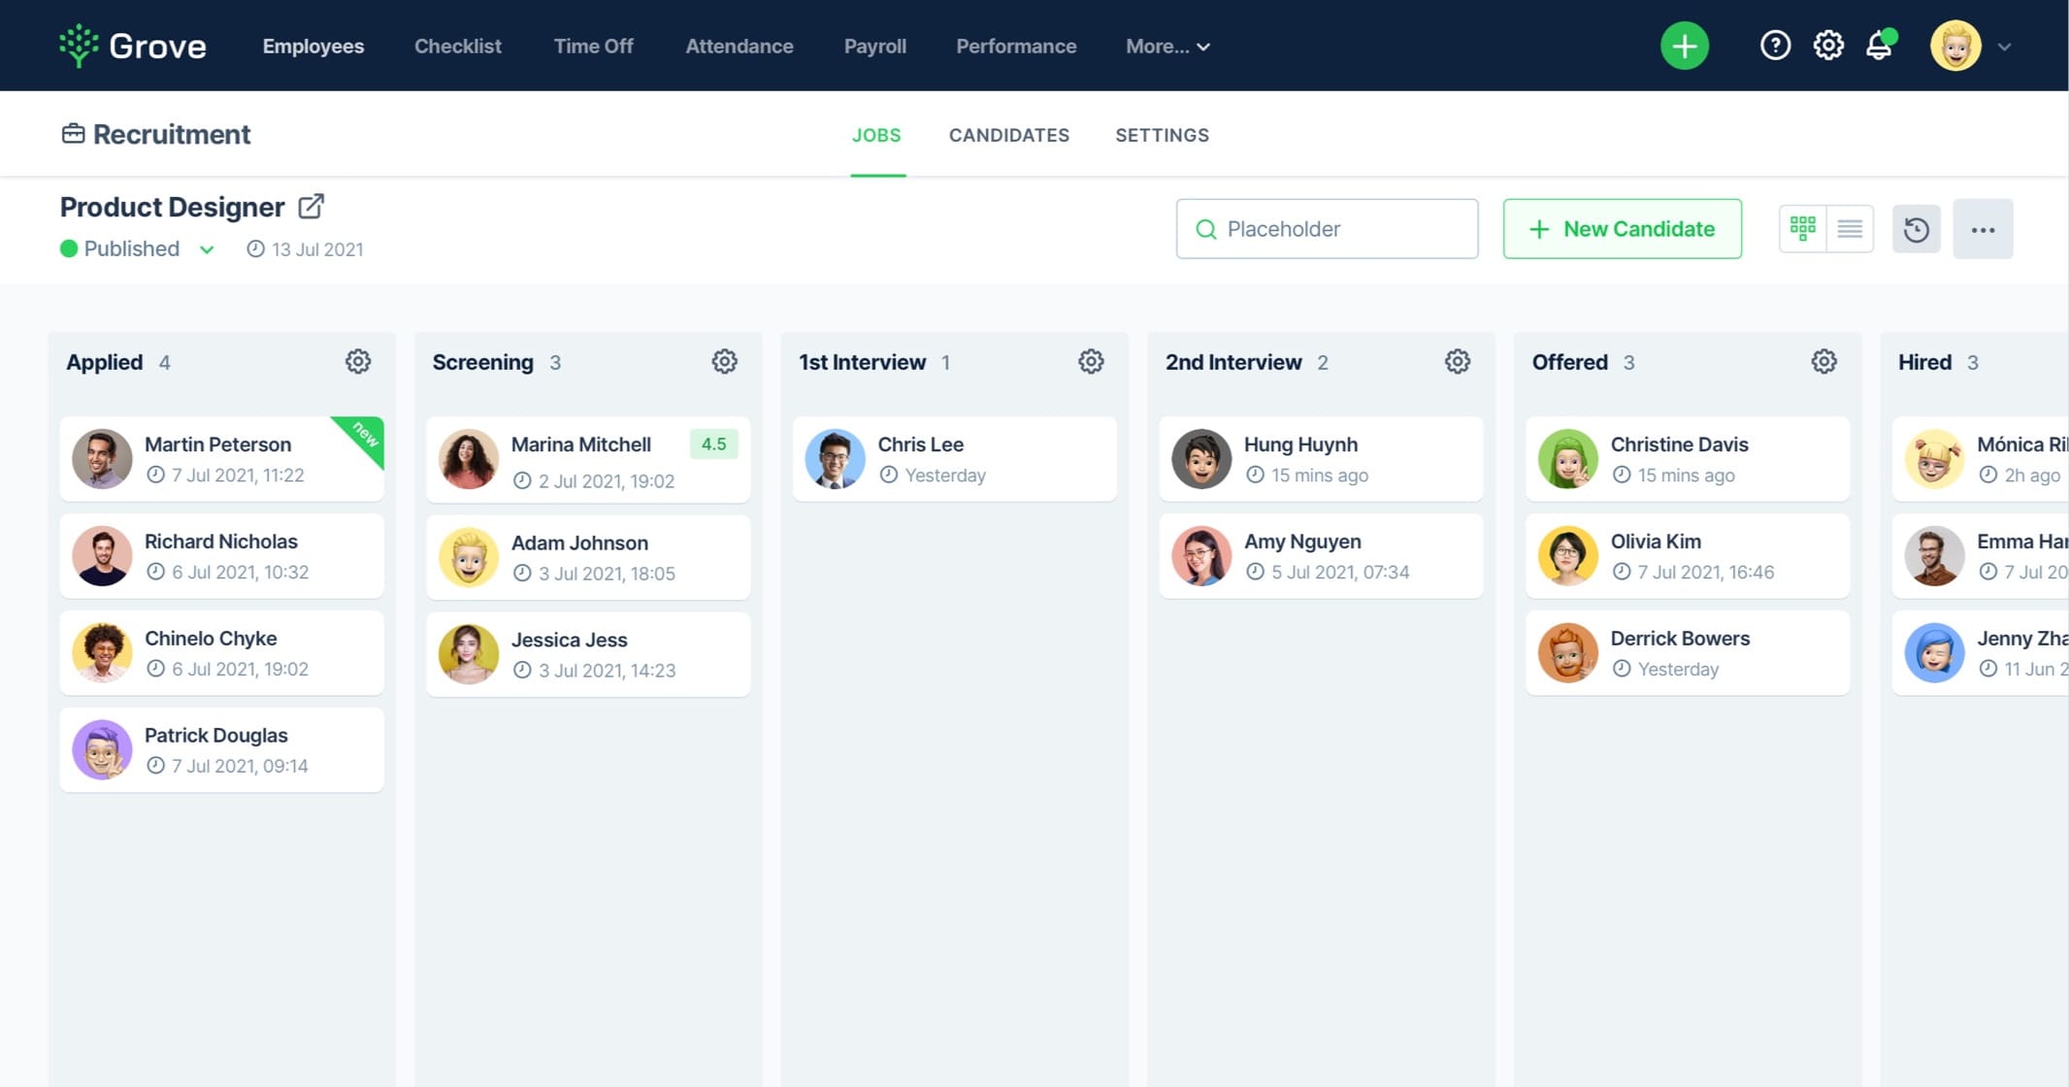Open the user profile avatar menu
This screenshot has width=2069, height=1087.
(x=1954, y=46)
